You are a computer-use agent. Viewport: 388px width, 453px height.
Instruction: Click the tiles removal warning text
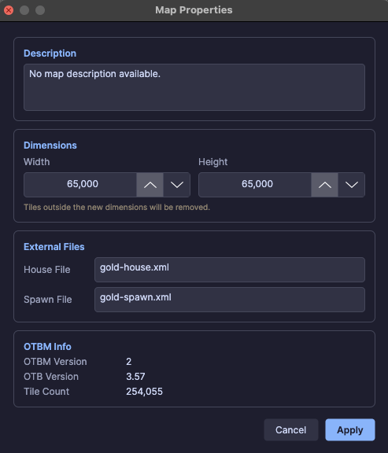point(116,207)
